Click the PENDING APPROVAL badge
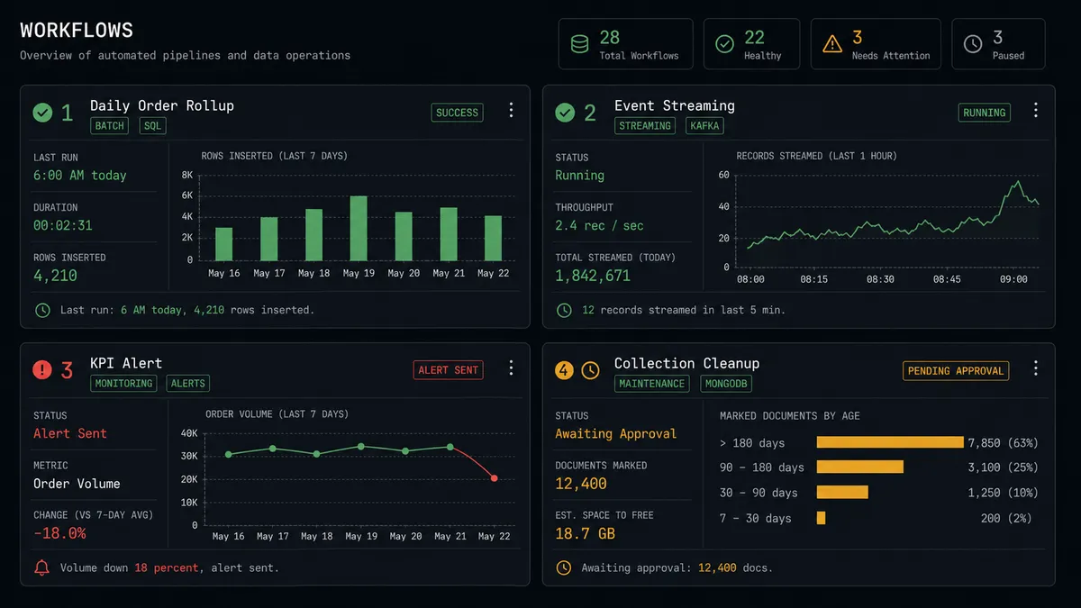Image resolution: width=1081 pixels, height=608 pixels. (956, 370)
